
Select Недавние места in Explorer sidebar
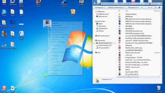(102, 14)
